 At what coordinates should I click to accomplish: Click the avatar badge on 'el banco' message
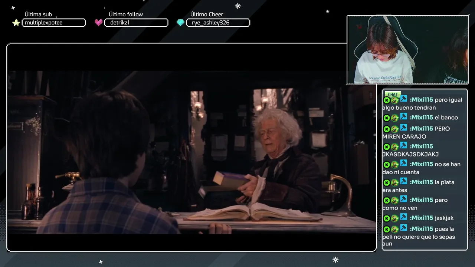[x=395, y=118]
